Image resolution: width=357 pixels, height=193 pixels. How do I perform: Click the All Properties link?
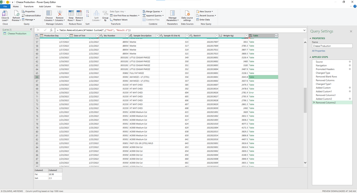318,51
